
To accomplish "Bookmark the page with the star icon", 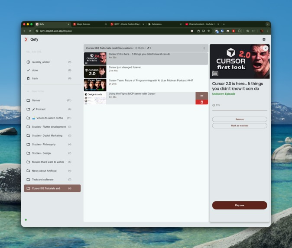I will pos(209,31).
